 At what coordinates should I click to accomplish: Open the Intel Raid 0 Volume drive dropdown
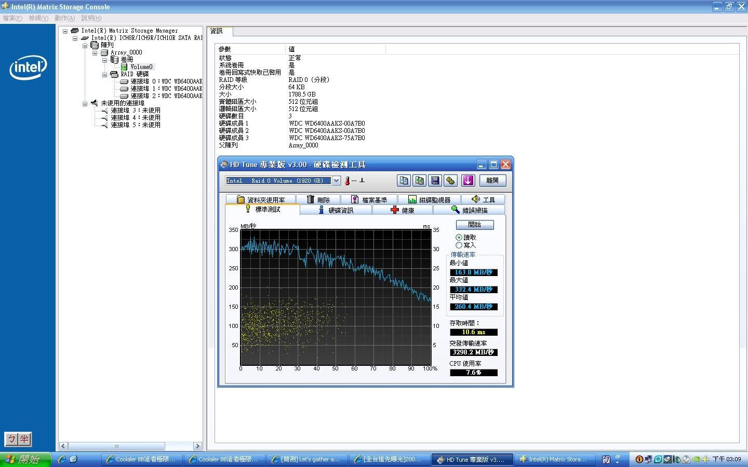[336, 181]
